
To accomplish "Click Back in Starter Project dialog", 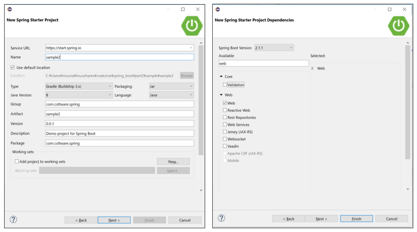I will (81, 220).
